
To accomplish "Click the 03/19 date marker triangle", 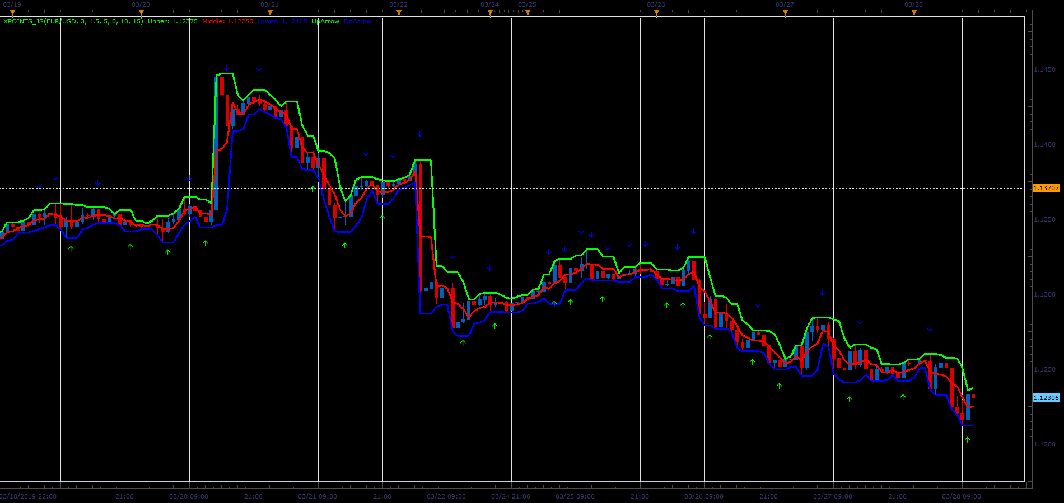I will [x=12, y=13].
